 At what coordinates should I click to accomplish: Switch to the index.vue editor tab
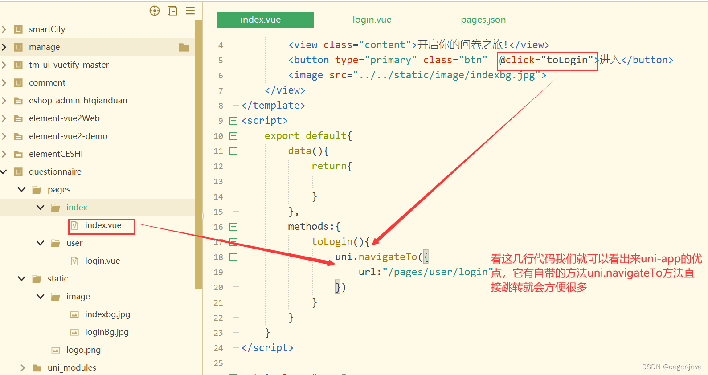(x=266, y=20)
